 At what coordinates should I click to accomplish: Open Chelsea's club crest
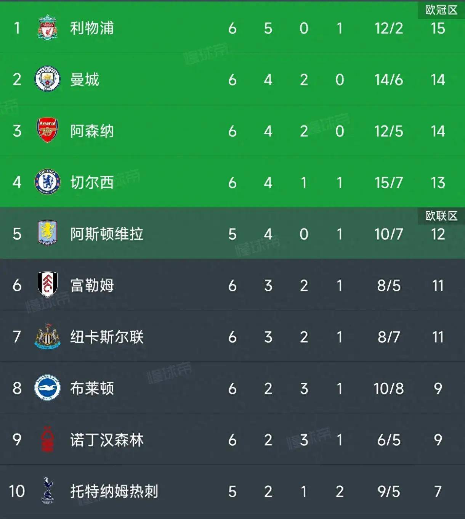pos(46,183)
